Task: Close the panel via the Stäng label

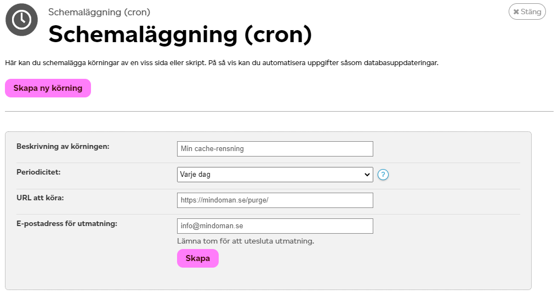Action: pyautogui.click(x=531, y=11)
